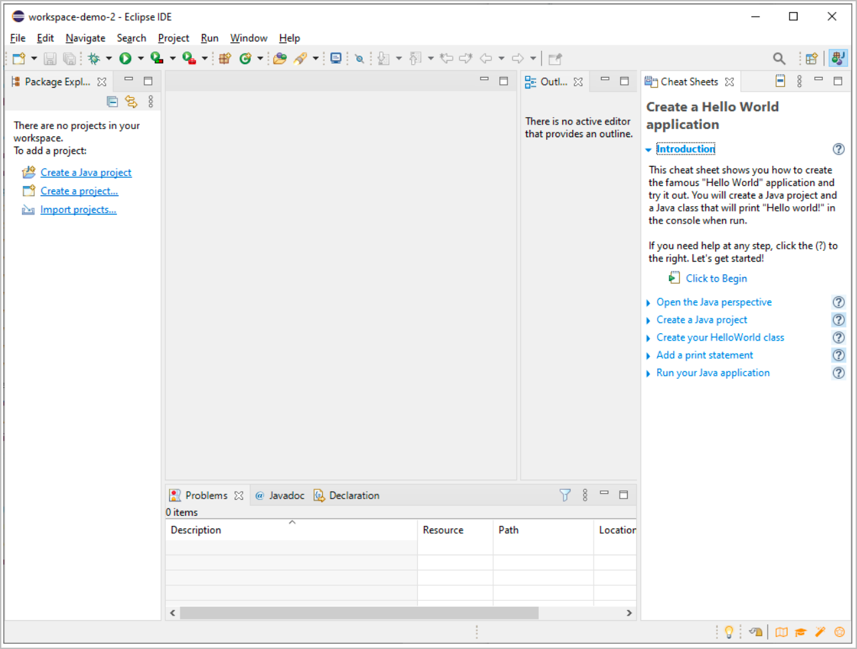The image size is (857, 649).
Task: Click the magic wand Samples icon
Action: (820, 632)
